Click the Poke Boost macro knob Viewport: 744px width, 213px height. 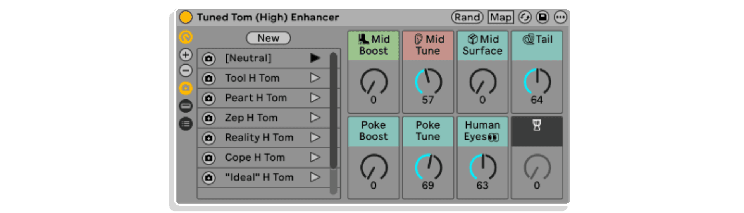(x=374, y=167)
